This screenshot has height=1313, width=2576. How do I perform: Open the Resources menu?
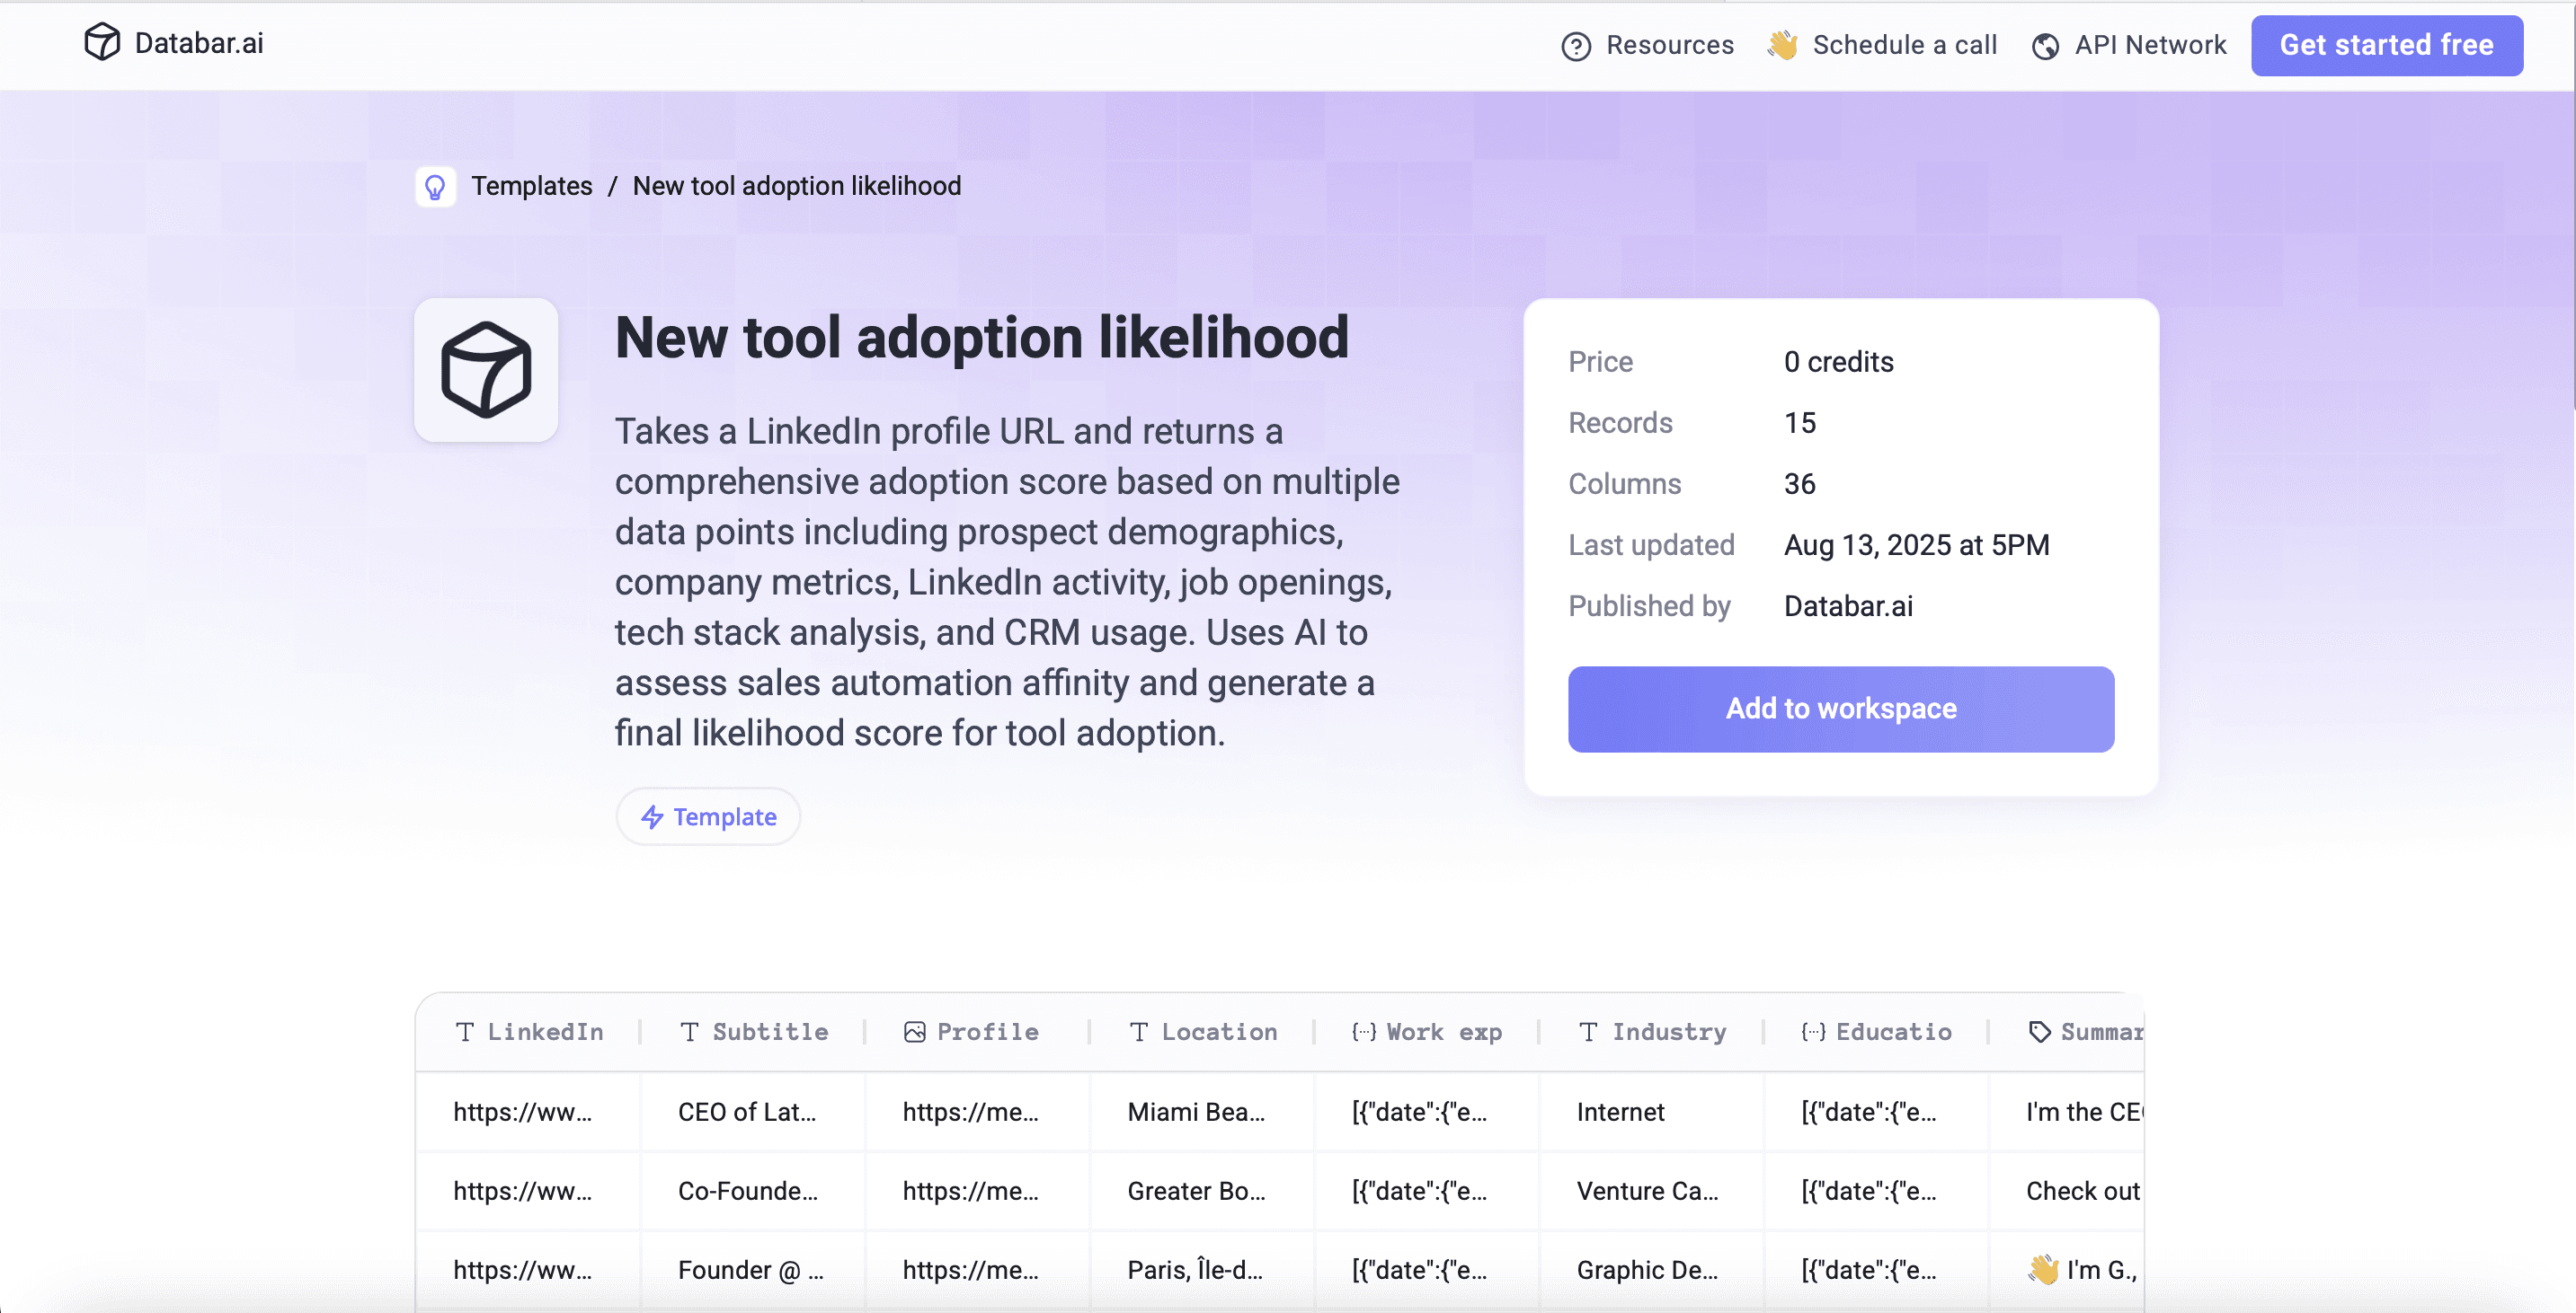(1670, 46)
